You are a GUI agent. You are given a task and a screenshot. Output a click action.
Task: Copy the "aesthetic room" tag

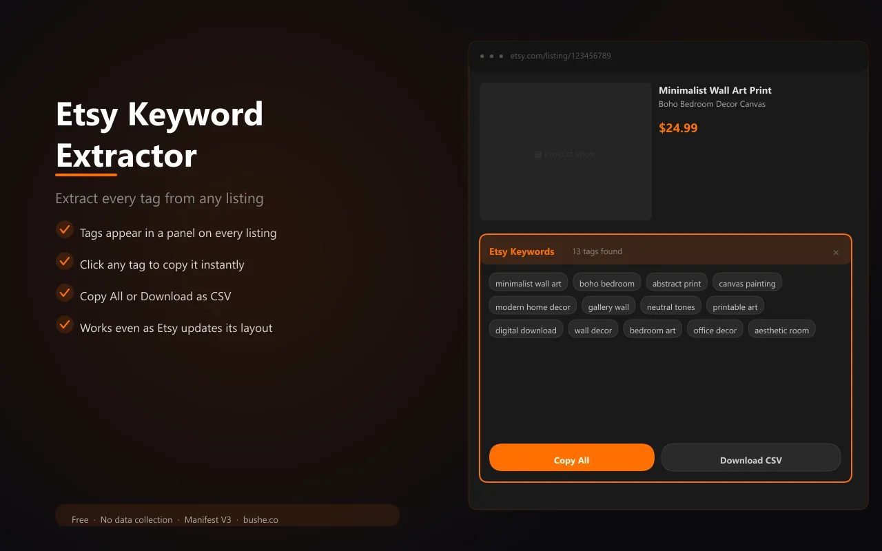click(781, 329)
